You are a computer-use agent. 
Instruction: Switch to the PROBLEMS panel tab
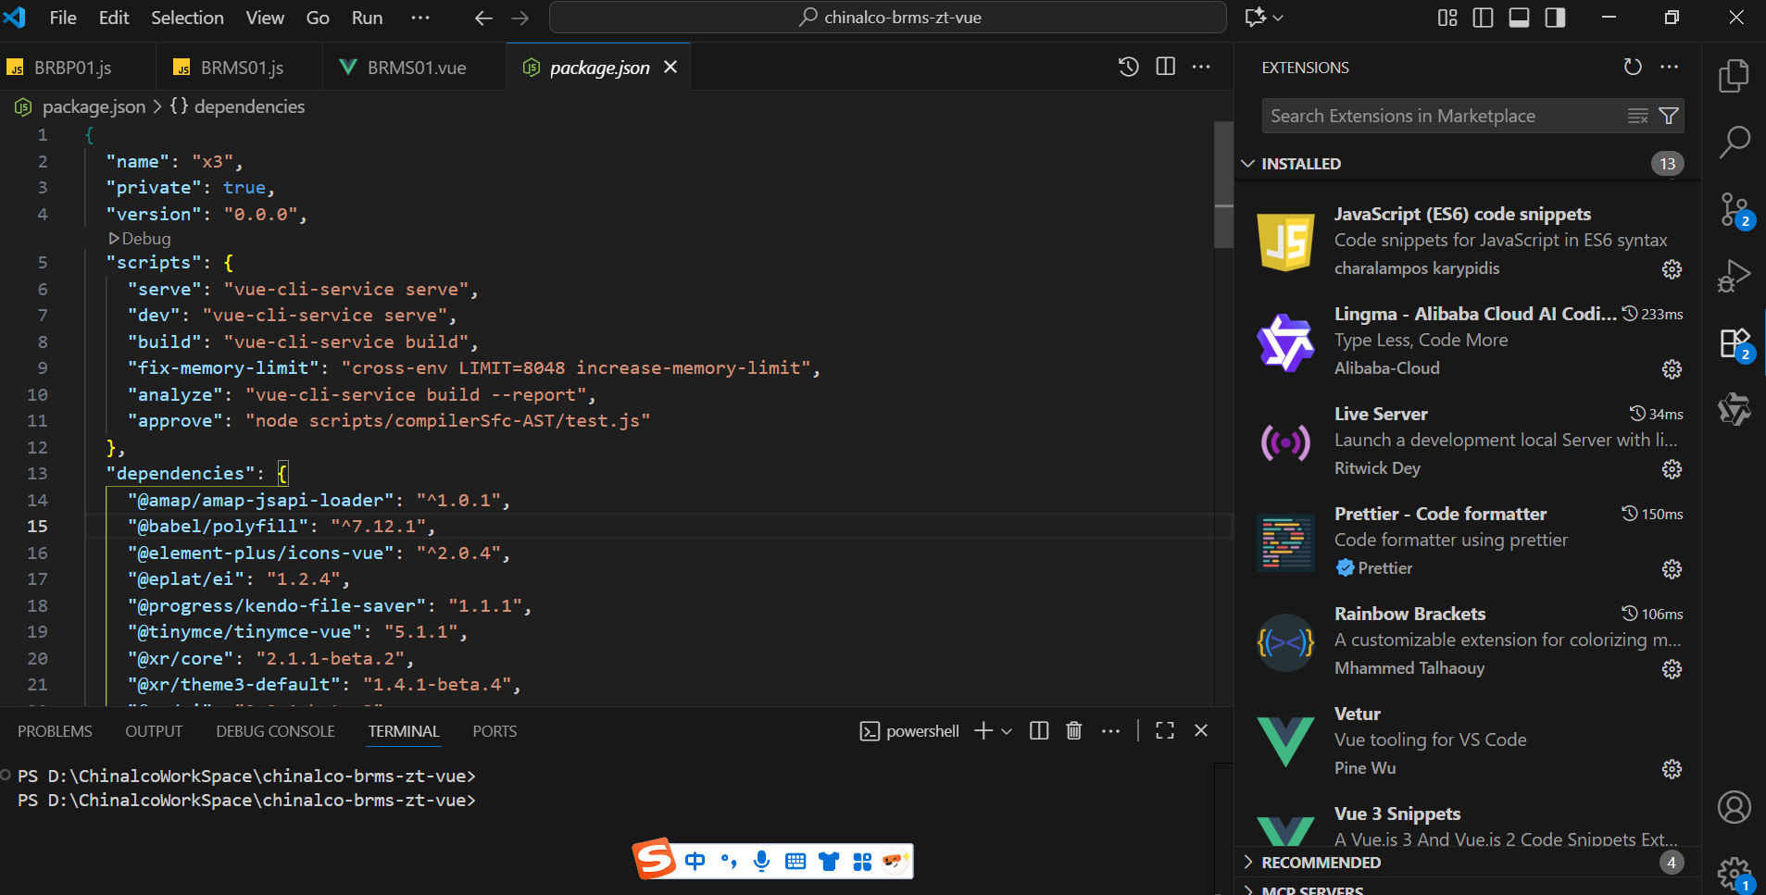click(55, 731)
